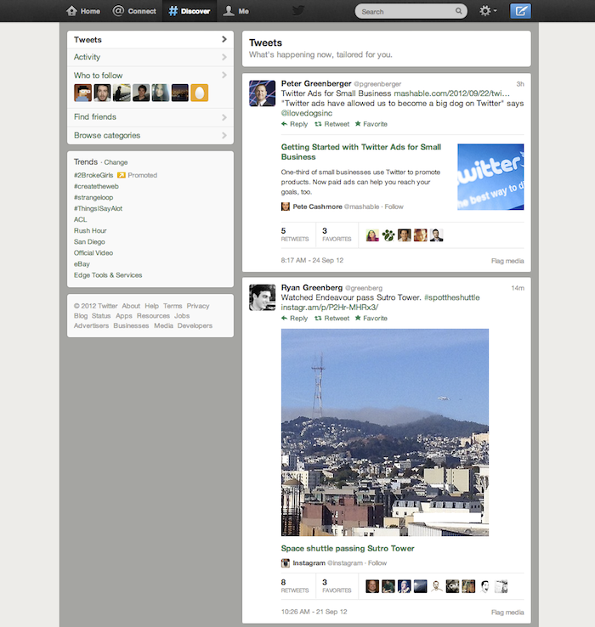
Task: Open the settings gear dropdown
Action: point(488,11)
